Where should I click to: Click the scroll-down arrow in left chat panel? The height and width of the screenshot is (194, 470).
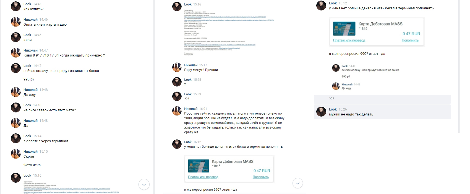tap(144, 184)
